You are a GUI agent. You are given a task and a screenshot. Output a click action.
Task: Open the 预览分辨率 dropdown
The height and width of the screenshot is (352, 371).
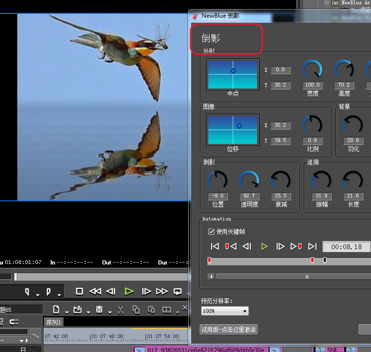point(225,311)
